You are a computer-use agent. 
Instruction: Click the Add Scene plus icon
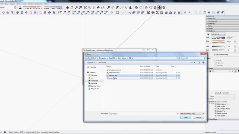210,71
